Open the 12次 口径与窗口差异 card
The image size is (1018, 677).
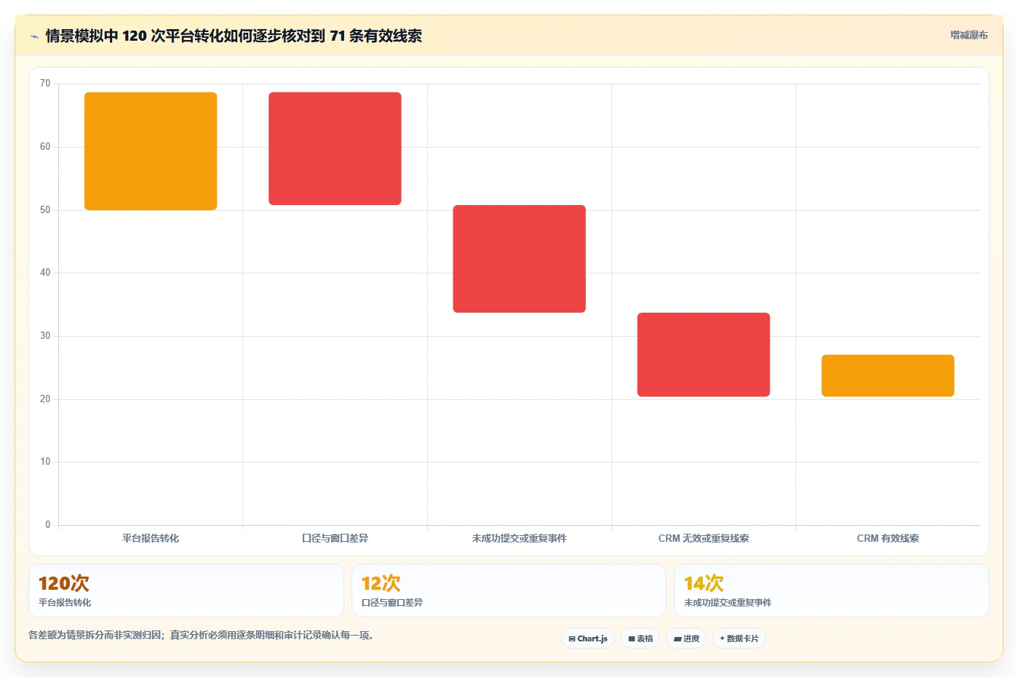coord(509,590)
